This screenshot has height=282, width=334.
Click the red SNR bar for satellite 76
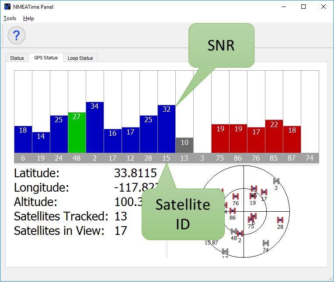256,140
